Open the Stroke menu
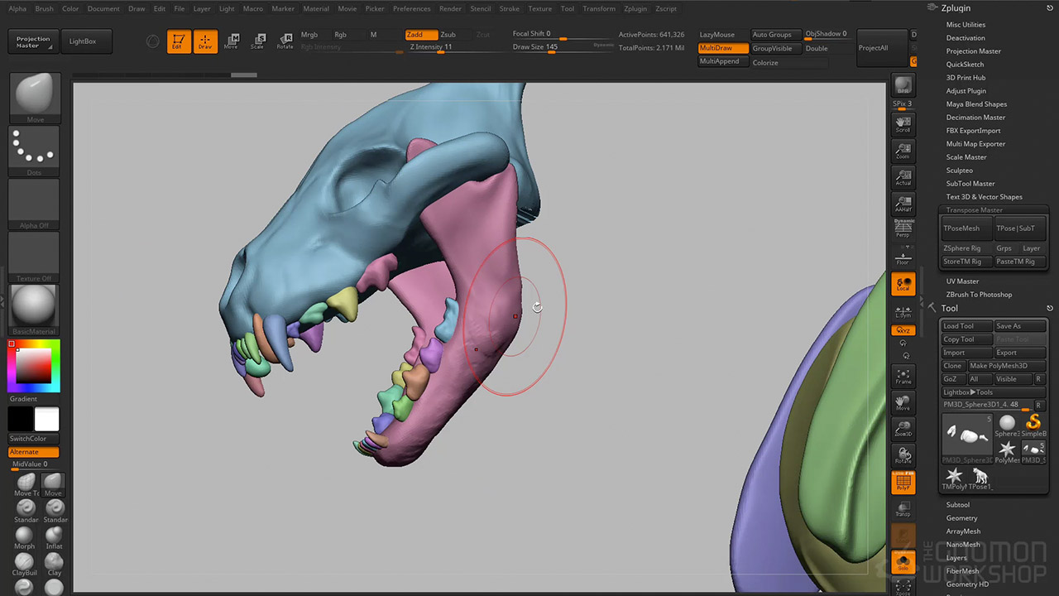Viewport: 1059px width, 596px height. tap(509, 9)
